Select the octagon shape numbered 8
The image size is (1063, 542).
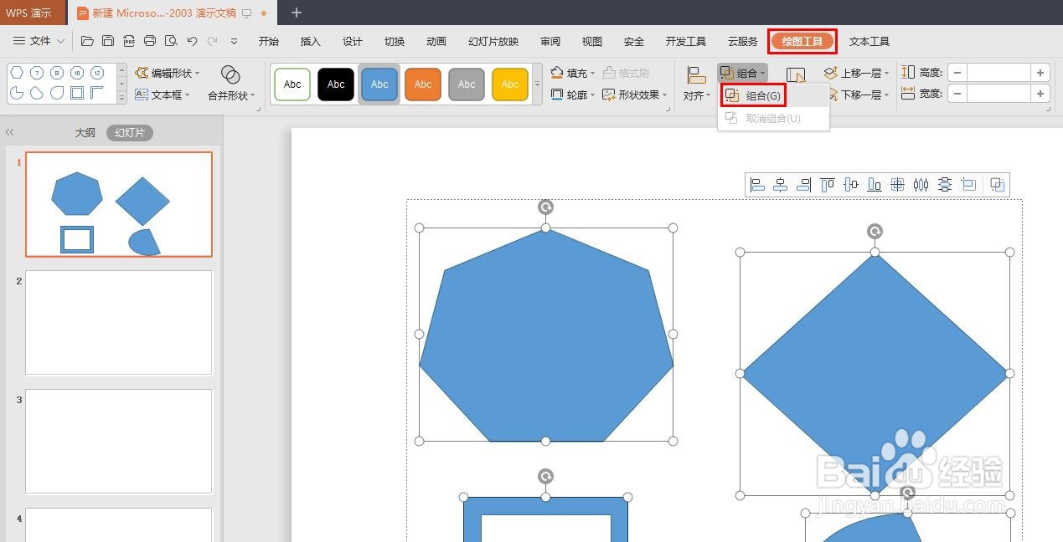(x=57, y=73)
